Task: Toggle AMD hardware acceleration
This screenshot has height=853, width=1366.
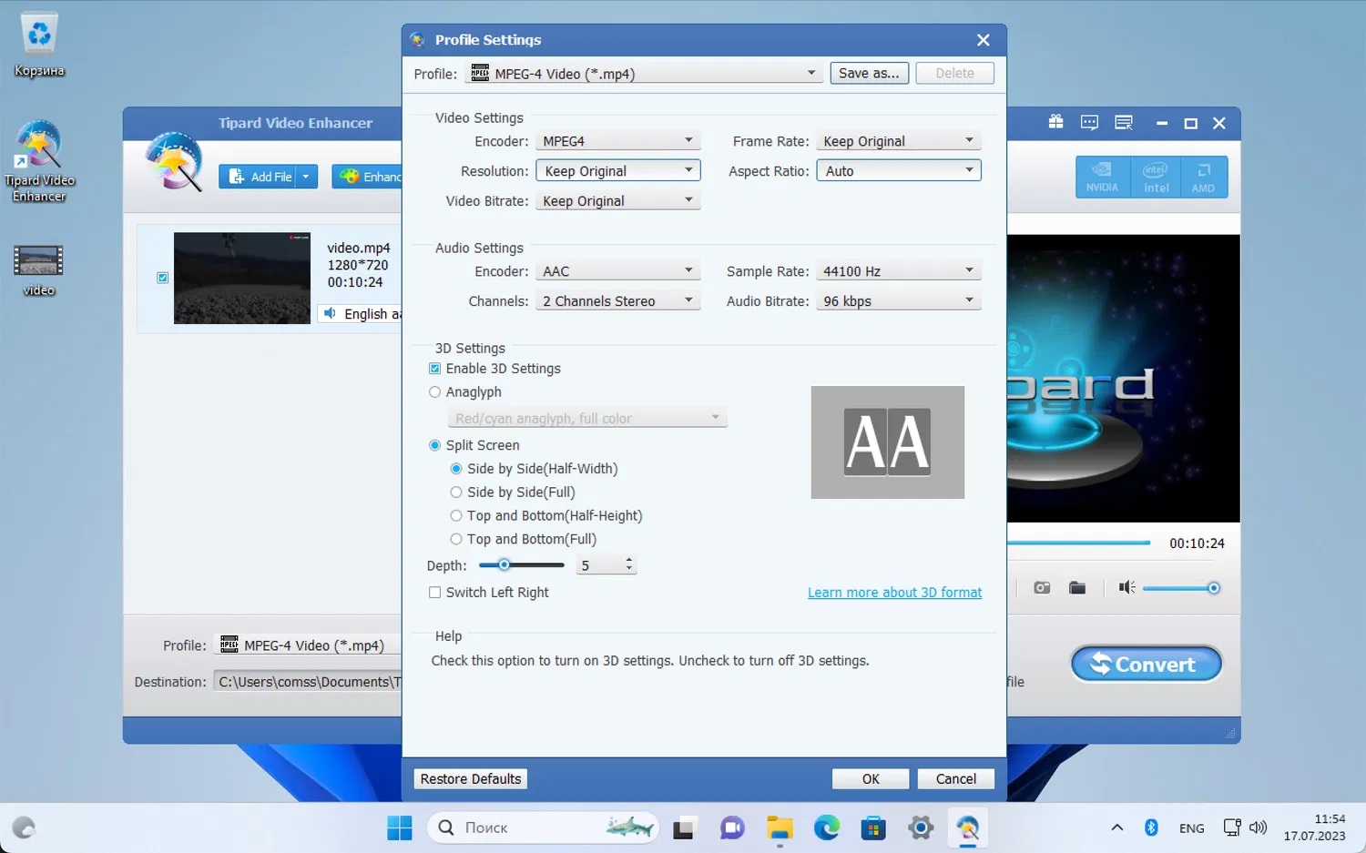Action: [x=1203, y=177]
